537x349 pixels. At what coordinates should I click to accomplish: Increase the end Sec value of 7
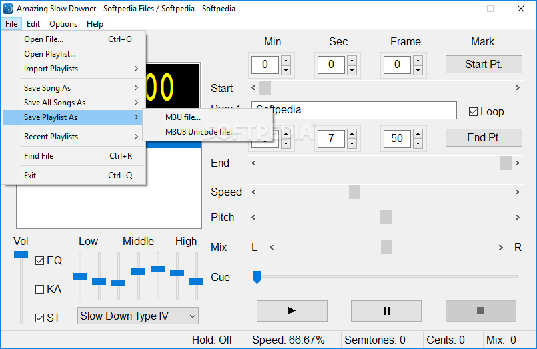pyautogui.click(x=352, y=134)
